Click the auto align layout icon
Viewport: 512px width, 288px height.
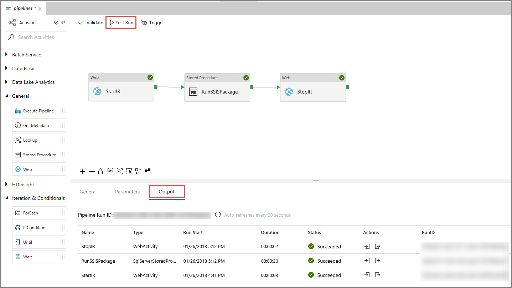tap(138, 172)
